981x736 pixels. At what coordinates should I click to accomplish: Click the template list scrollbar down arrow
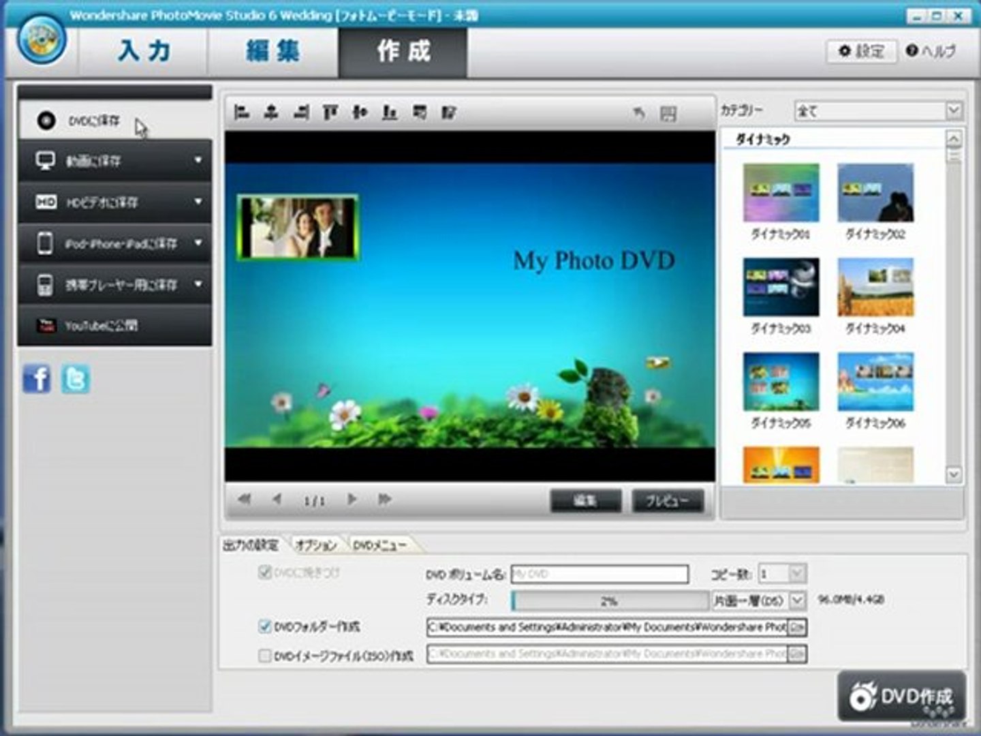[954, 474]
